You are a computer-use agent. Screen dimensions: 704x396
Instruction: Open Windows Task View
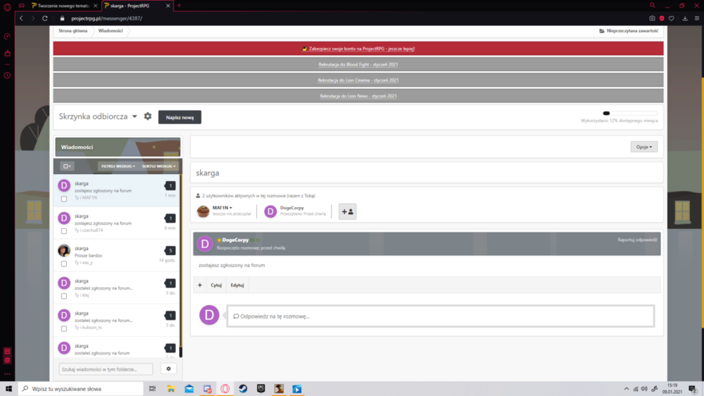click(x=153, y=389)
